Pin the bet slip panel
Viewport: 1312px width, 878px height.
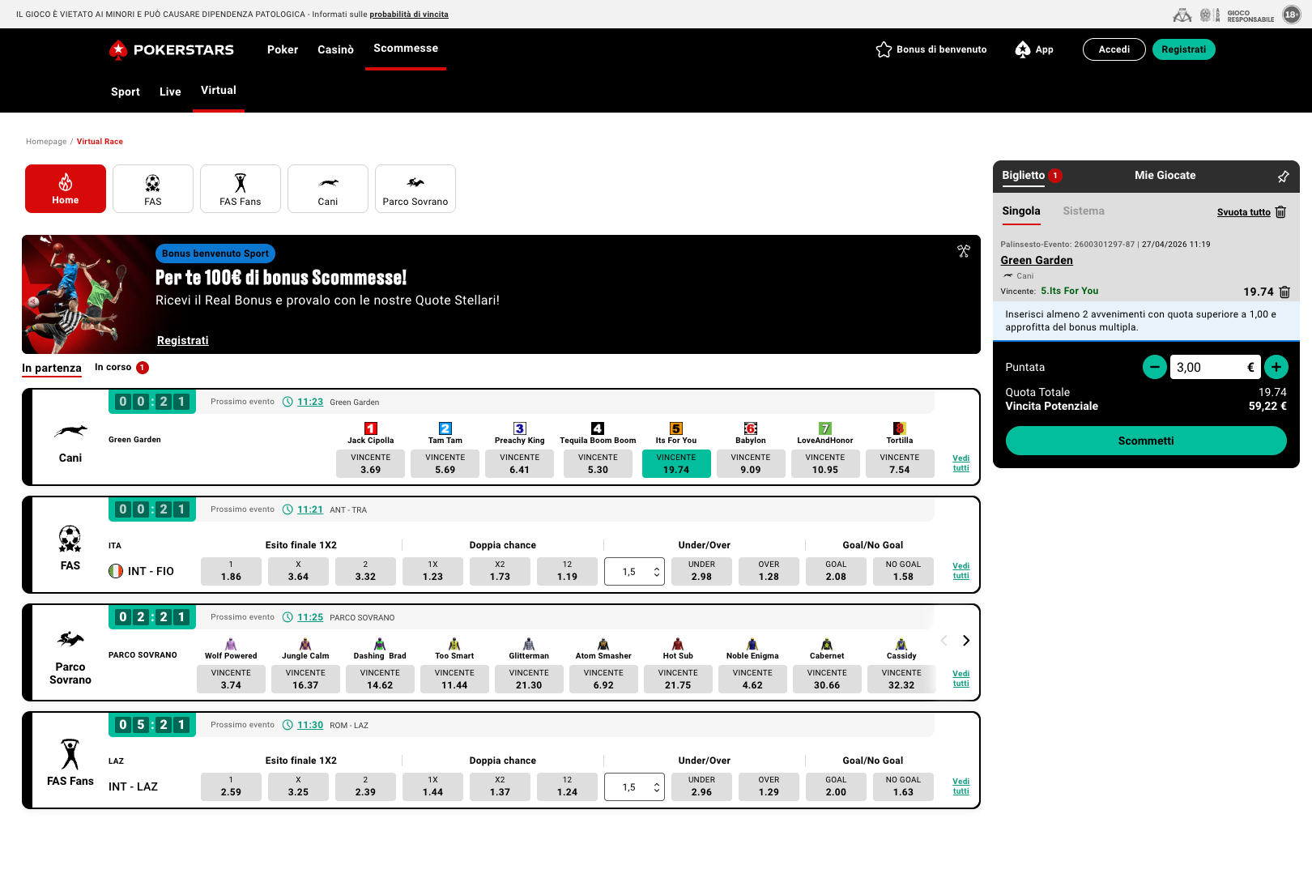[1284, 177]
